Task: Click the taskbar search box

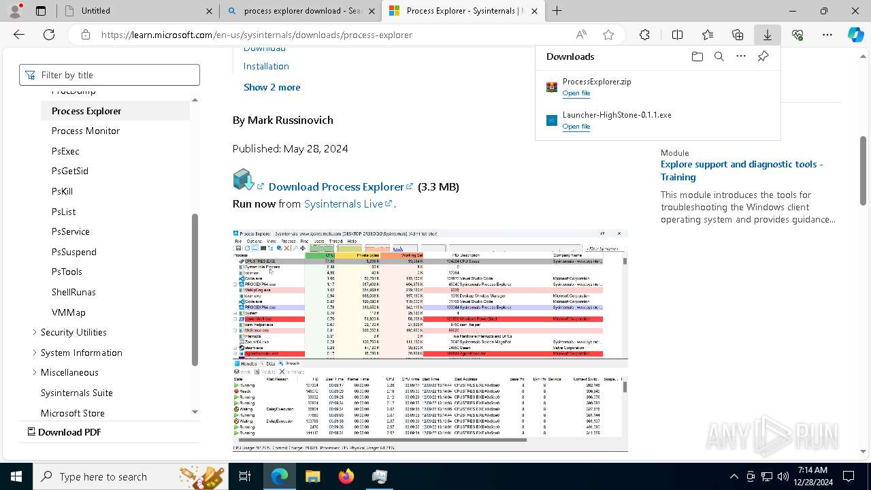Action: tap(132, 476)
